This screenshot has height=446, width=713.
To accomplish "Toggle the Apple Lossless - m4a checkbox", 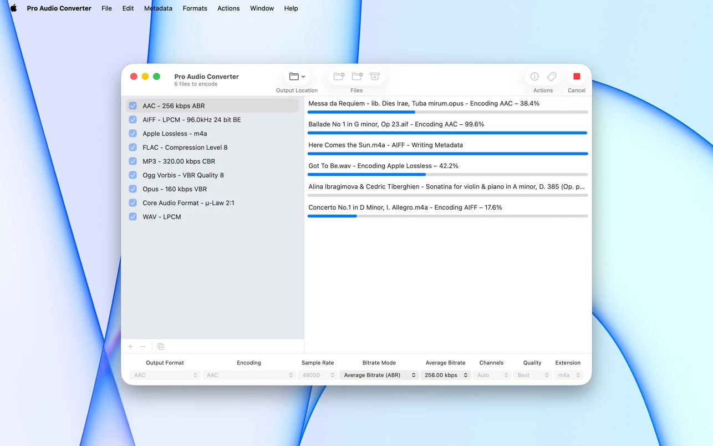I will tap(133, 134).
